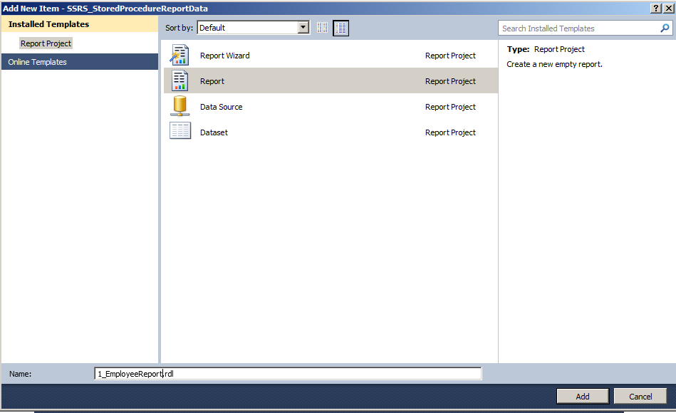Close the Add New Item dialog
Image resolution: width=676 pixels, height=413 pixels.
point(667,7)
